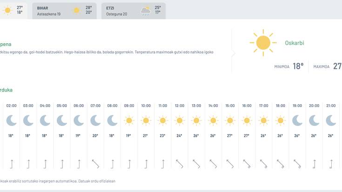The width and height of the screenshot is (342, 192).
Task: Click the footnote about iragarpen automatikoa
Action: click(x=58, y=181)
